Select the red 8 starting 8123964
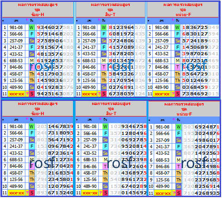 tap(110, 28)
